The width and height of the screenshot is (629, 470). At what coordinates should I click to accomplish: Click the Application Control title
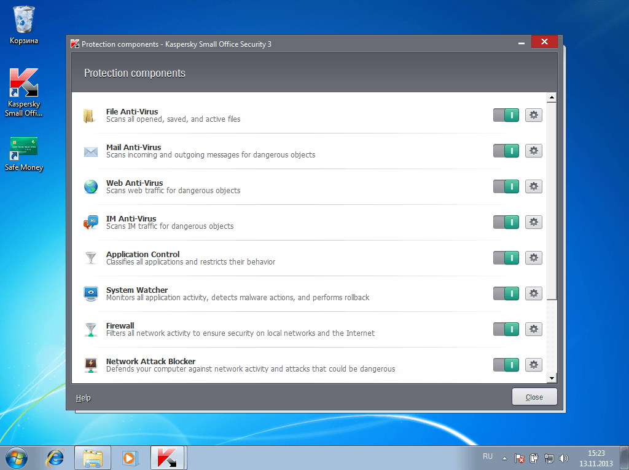pos(143,254)
